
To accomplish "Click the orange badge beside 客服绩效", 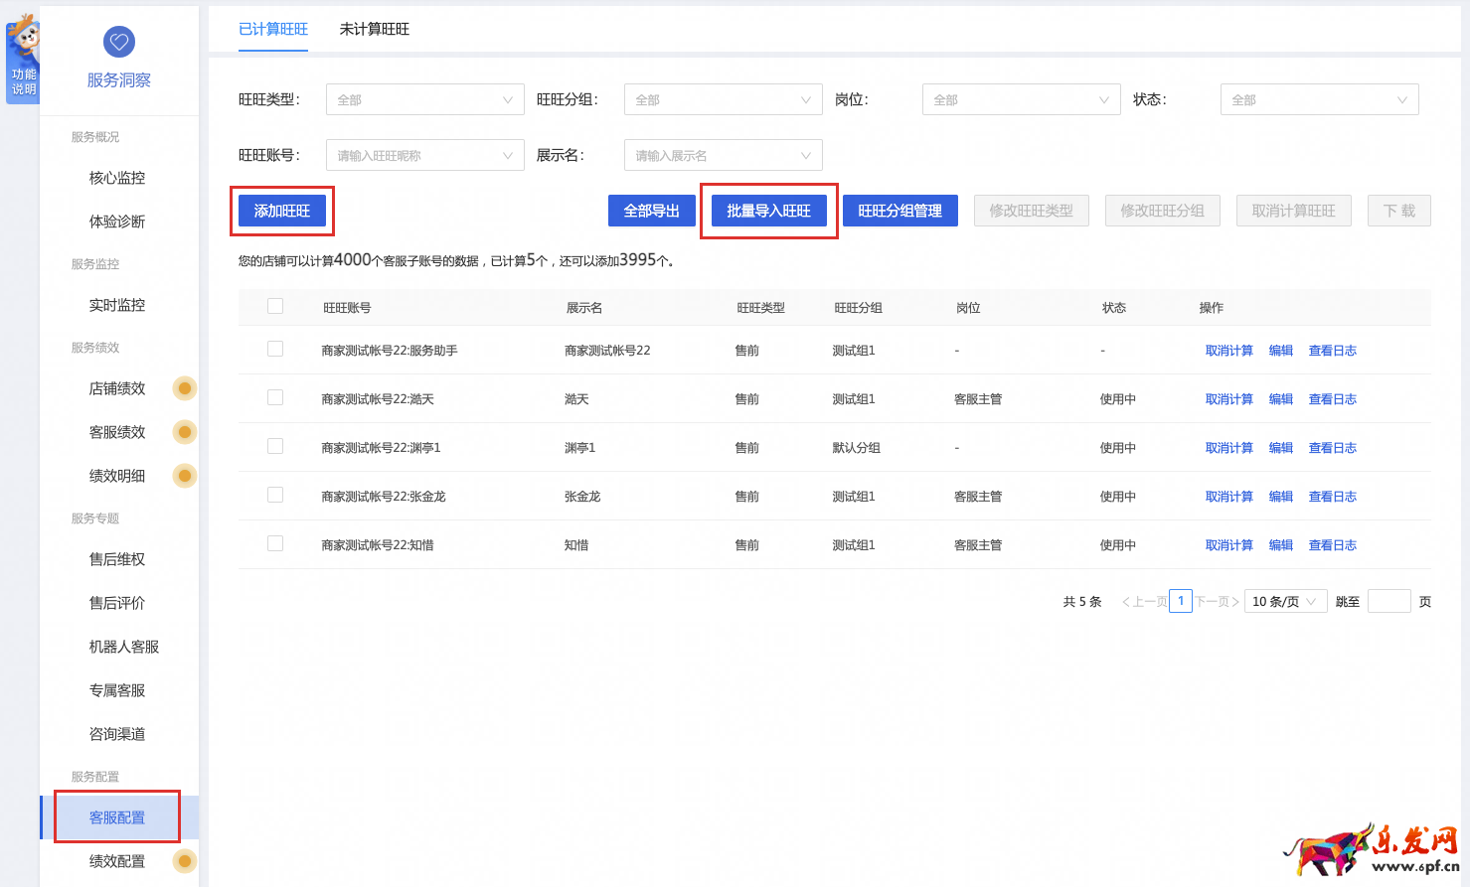I will pyautogui.click(x=184, y=432).
